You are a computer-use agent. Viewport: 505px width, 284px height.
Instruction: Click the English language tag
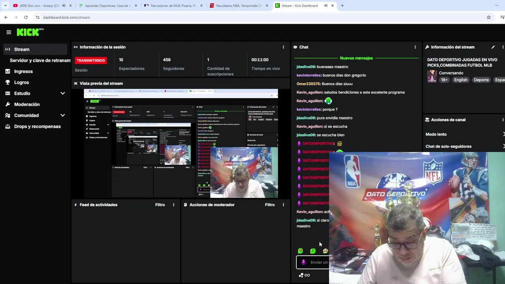pyautogui.click(x=460, y=80)
